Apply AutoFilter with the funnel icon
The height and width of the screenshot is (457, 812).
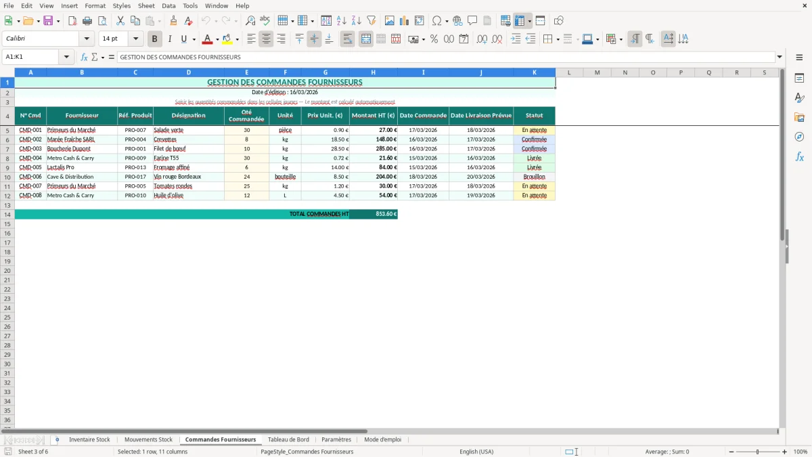[x=371, y=21]
